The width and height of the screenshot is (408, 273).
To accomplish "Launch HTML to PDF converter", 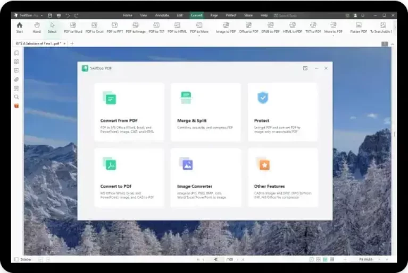I will pyautogui.click(x=293, y=28).
